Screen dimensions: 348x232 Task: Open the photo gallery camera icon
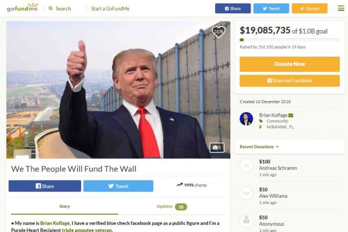(x=217, y=148)
